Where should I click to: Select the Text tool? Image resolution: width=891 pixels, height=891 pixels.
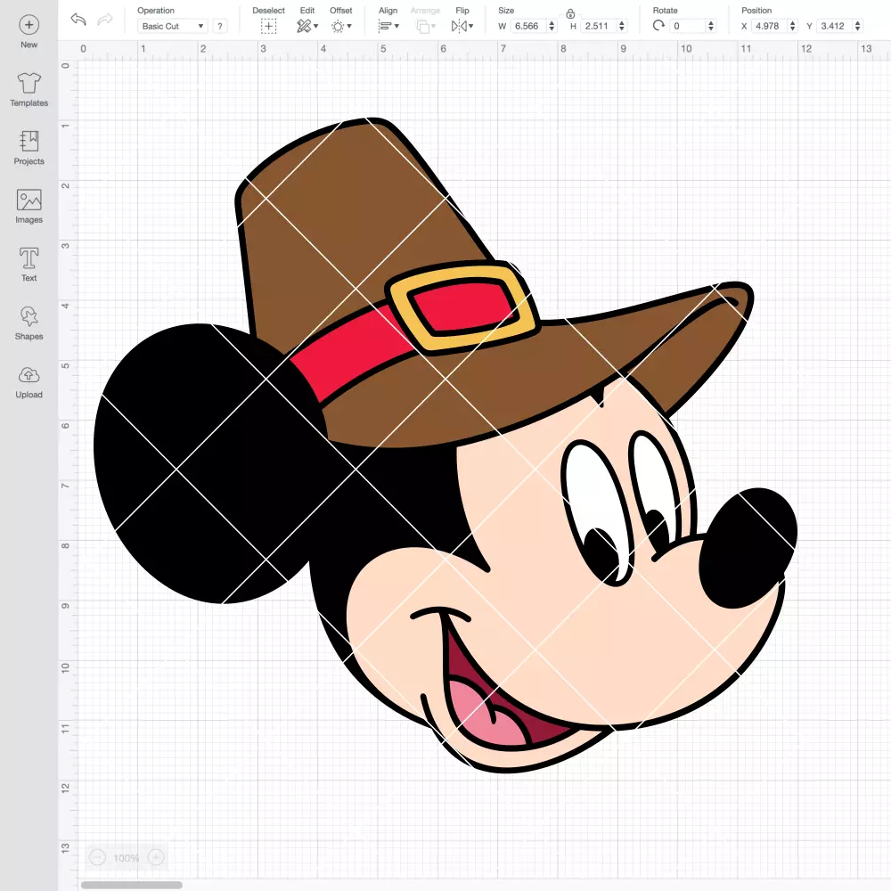coord(29,265)
